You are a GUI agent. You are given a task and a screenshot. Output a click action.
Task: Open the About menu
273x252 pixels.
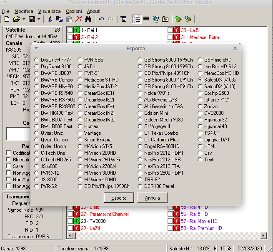coord(93,11)
